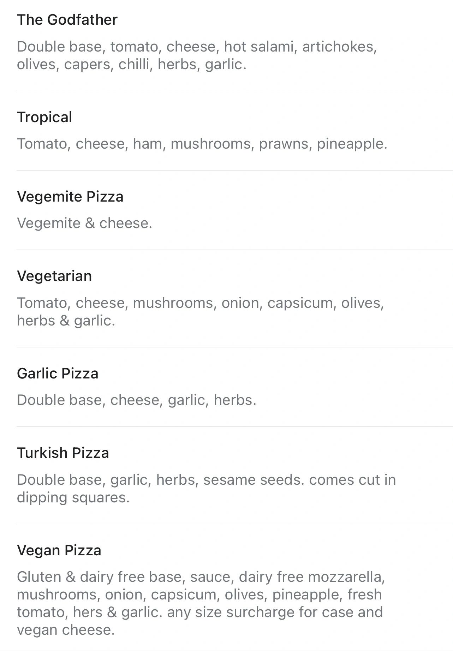This screenshot has height=651, width=453.
Task: Click 'dairy free mozzarella' in Vegan description
Action: pyautogui.click(x=310, y=577)
